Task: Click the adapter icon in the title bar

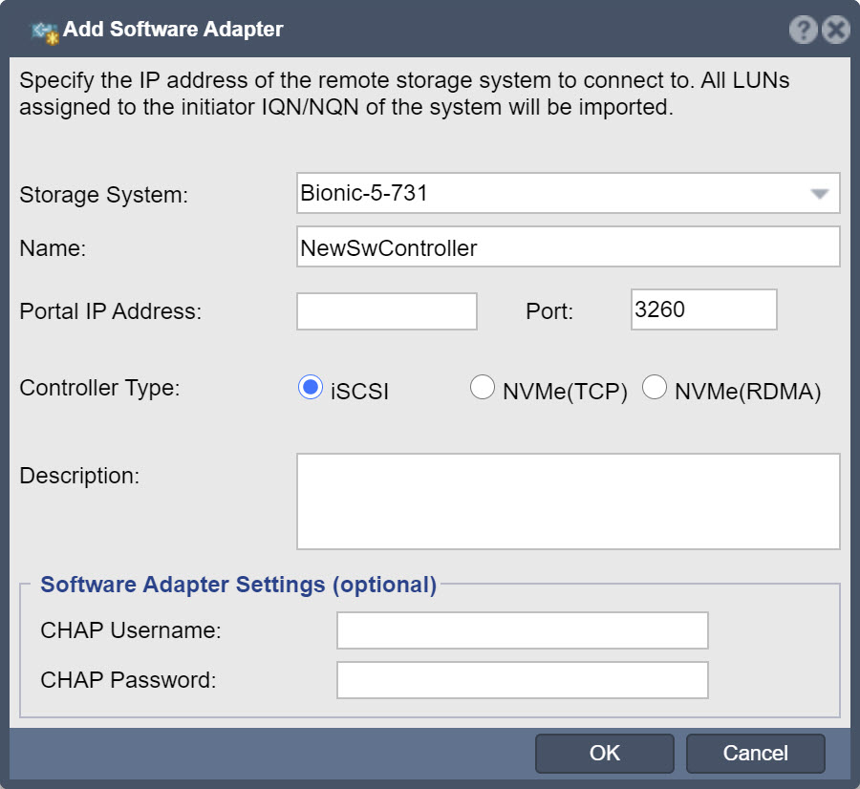Action: pos(45,32)
